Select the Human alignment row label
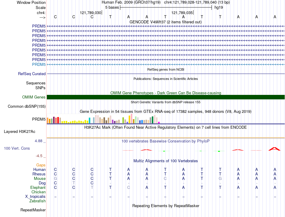This screenshot has width=285, height=217. [x=39, y=169]
